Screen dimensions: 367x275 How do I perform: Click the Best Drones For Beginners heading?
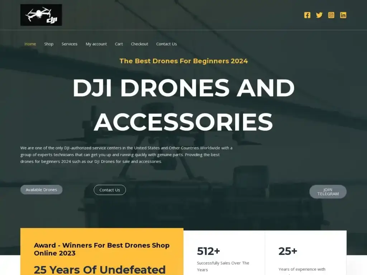coord(184,61)
